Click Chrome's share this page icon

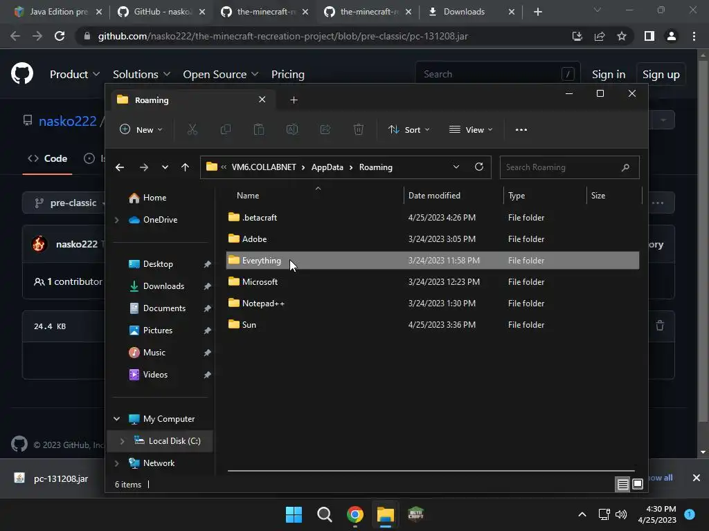600,36
